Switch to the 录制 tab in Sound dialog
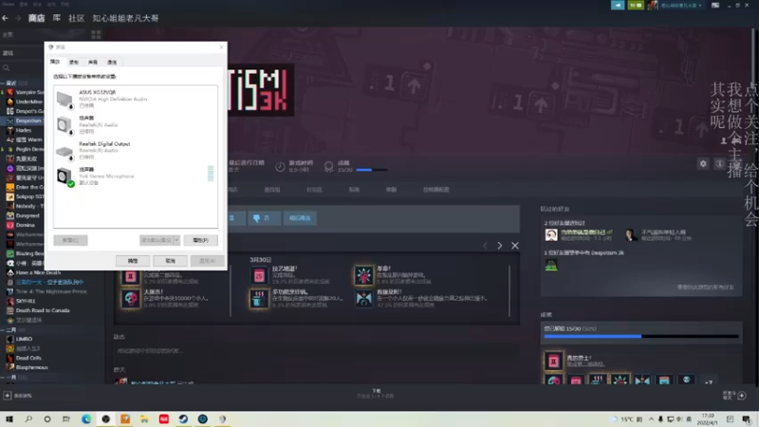 click(x=74, y=63)
